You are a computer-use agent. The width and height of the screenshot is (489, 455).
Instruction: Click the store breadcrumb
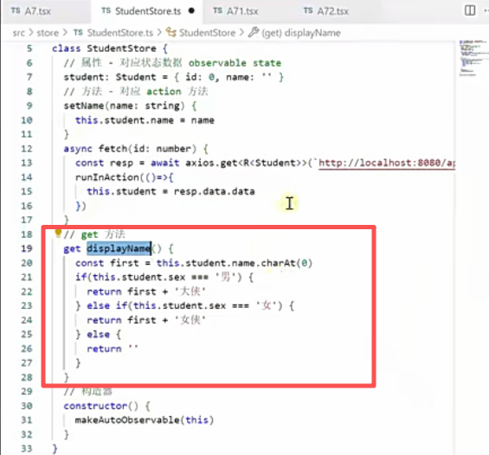tap(48, 33)
